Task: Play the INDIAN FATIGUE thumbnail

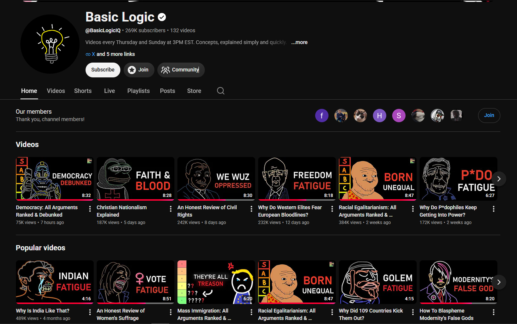Action: [x=55, y=282]
